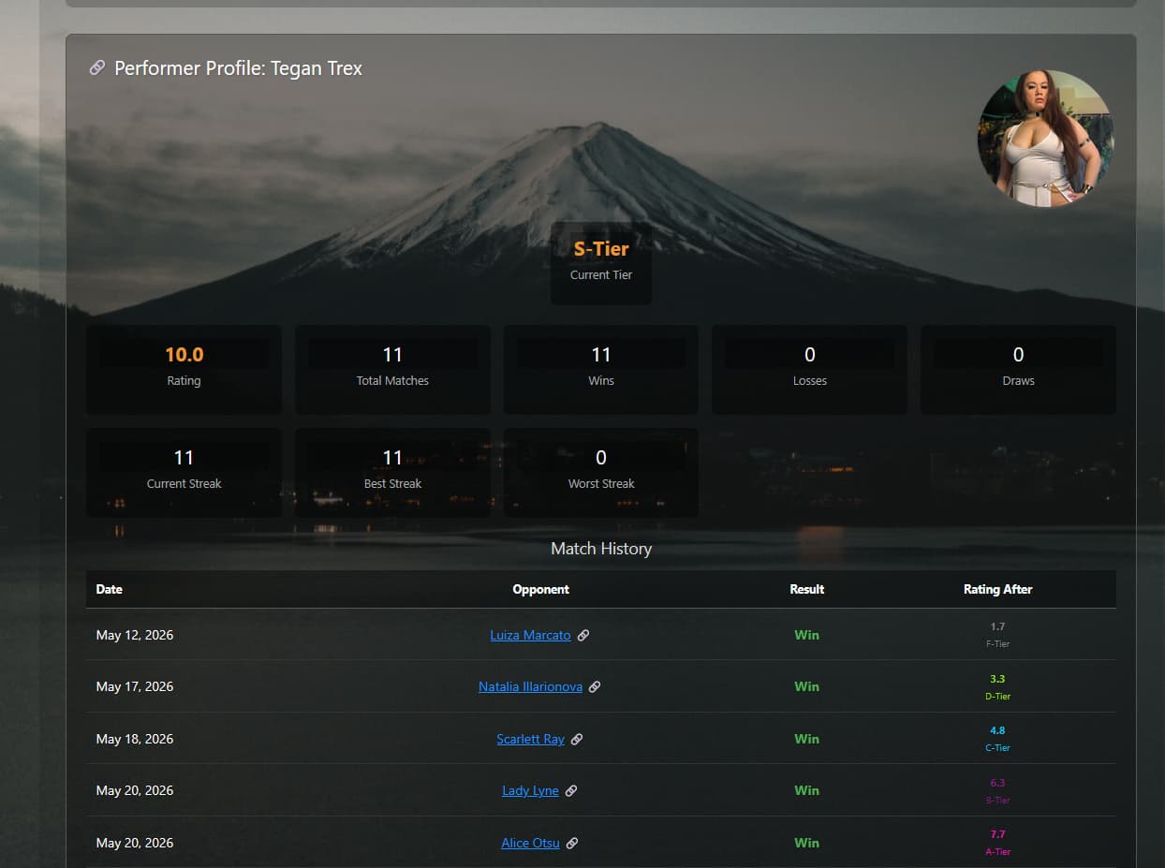The width and height of the screenshot is (1165, 868).
Task: Click the Date column header
Action: point(110,589)
